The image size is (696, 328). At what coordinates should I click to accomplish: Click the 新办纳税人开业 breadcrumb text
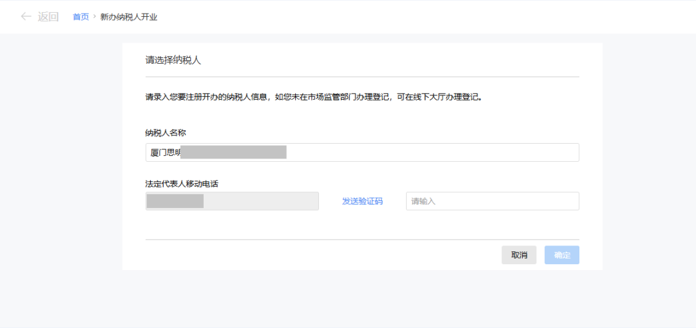click(129, 17)
